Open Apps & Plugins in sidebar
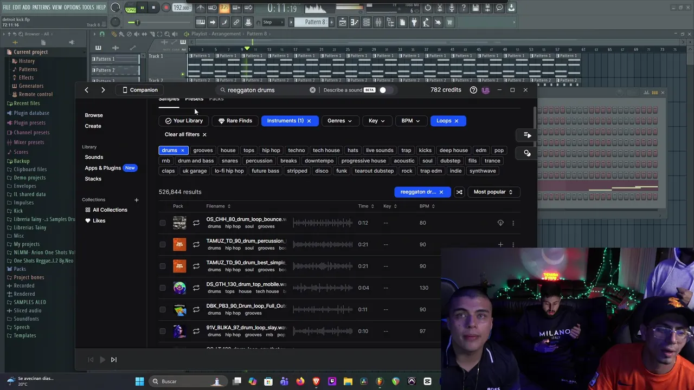Screen dimensions: 694x390 coord(103,168)
